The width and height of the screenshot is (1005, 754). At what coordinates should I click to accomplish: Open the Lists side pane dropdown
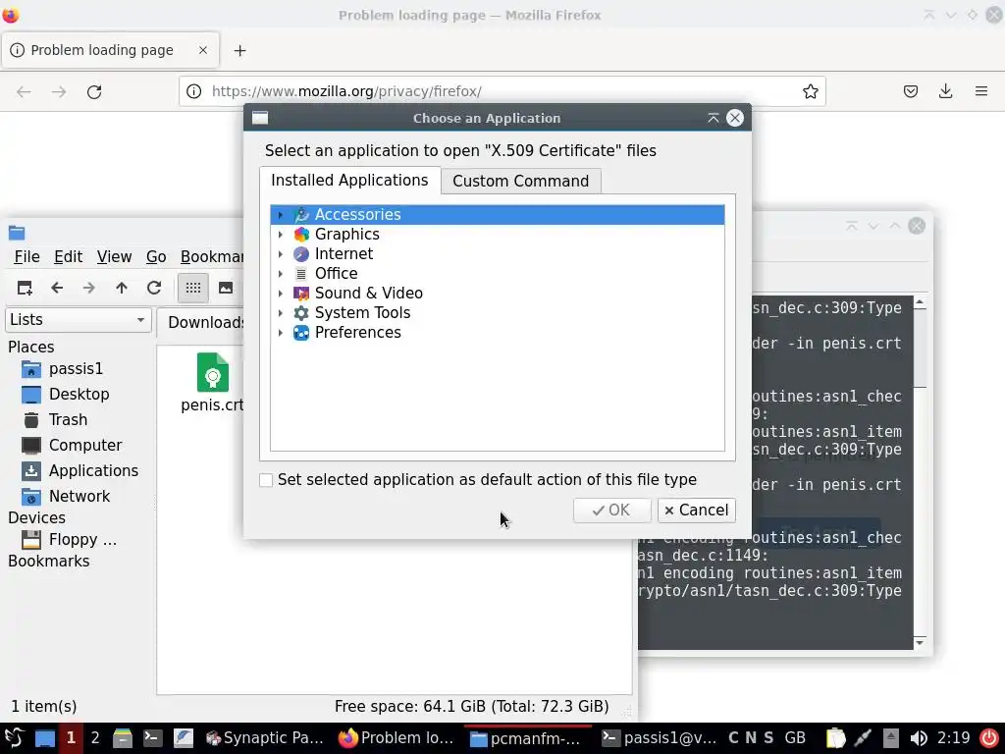[79, 319]
